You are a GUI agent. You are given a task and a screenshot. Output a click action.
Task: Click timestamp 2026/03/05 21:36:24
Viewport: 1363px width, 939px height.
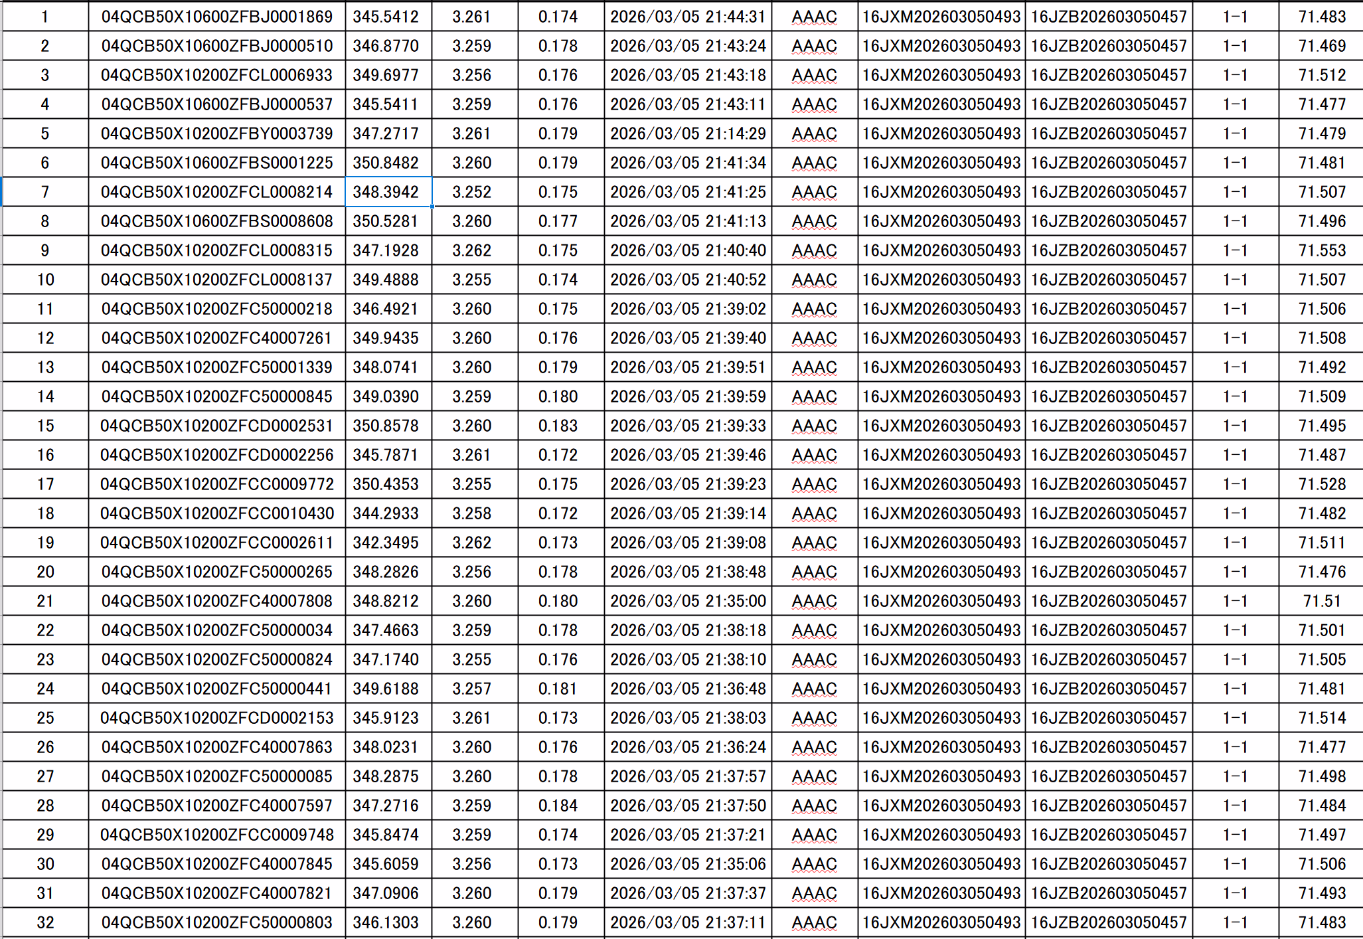point(688,747)
